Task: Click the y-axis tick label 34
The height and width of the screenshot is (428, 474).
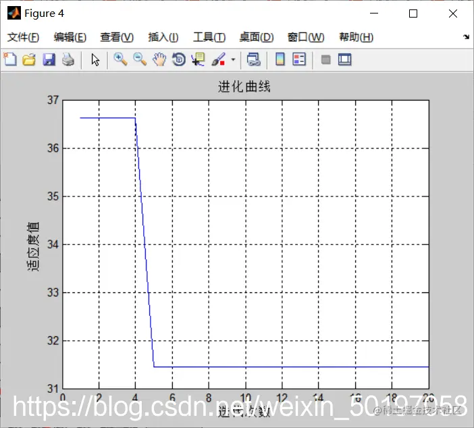Action: pos(53,244)
